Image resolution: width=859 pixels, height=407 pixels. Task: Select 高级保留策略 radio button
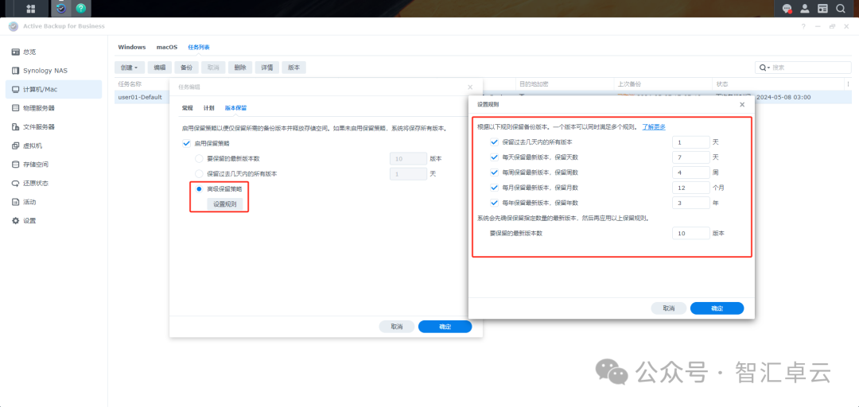199,188
